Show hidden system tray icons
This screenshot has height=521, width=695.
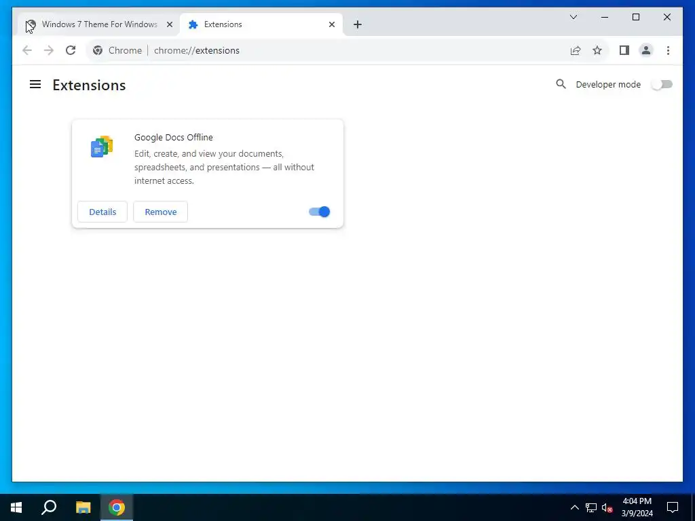pos(574,507)
